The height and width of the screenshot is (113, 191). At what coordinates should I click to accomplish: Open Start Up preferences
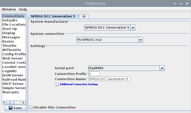(14, 29)
